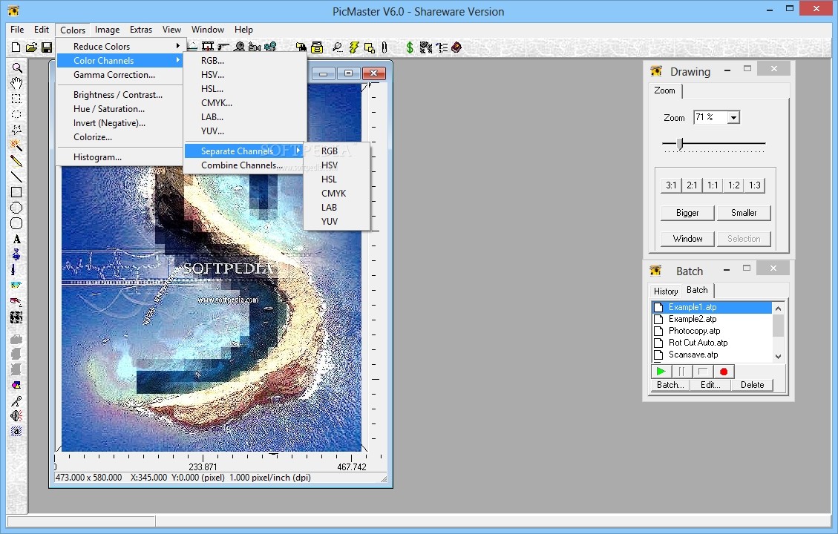Select the Text tool letter A
The height and width of the screenshot is (534, 838).
(x=16, y=240)
